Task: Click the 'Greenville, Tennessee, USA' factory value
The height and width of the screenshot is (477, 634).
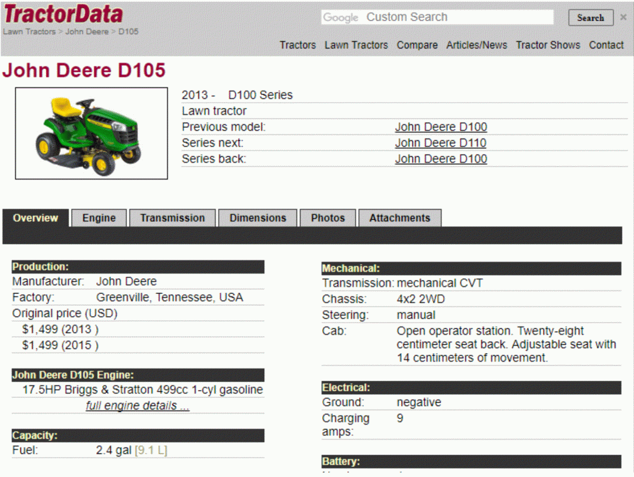Action: click(170, 297)
